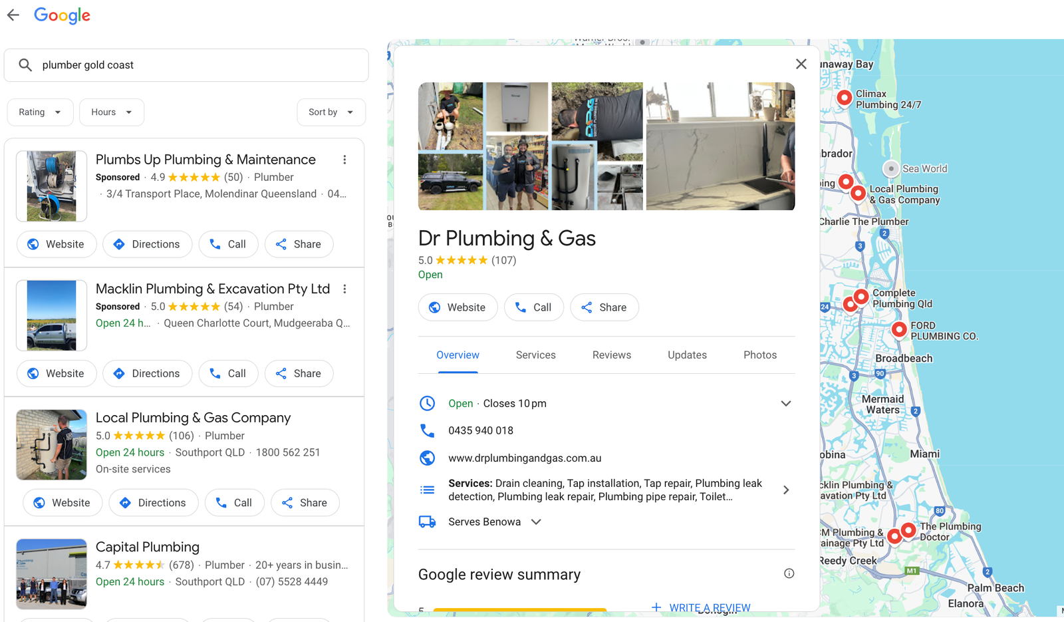The height and width of the screenshot is (622, 1064).
Task: Open Plumbs Up Plumbing thumbnail photo
Action: point(52,186)
